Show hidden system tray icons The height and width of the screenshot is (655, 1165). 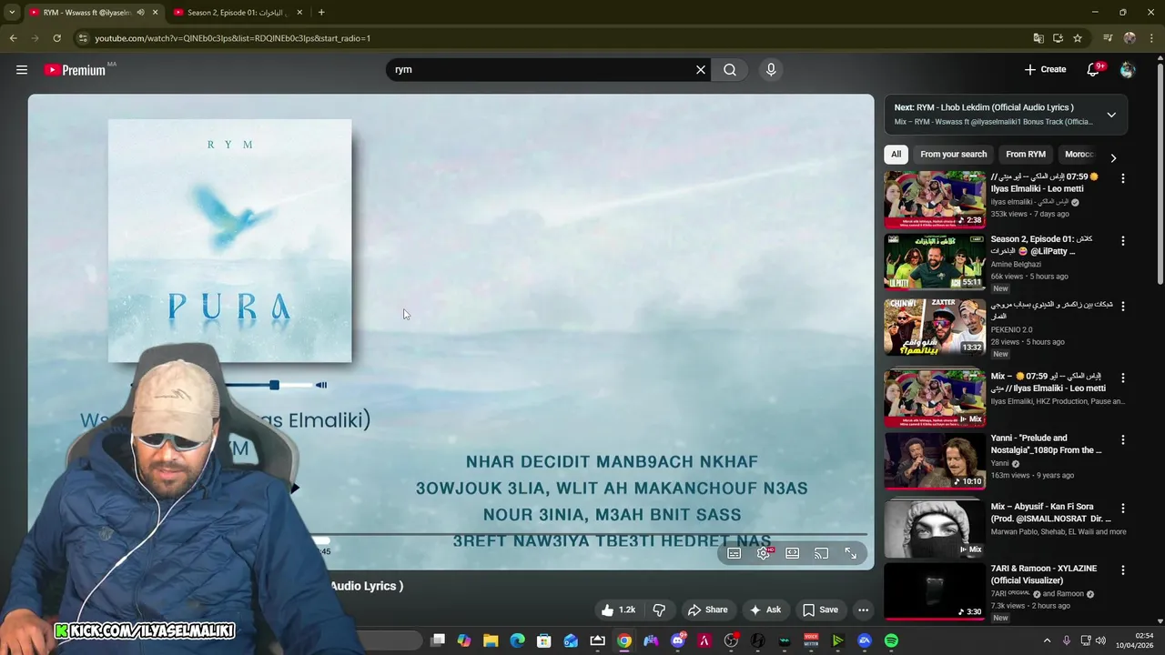pyautogui.click(x=1047, y=640)
